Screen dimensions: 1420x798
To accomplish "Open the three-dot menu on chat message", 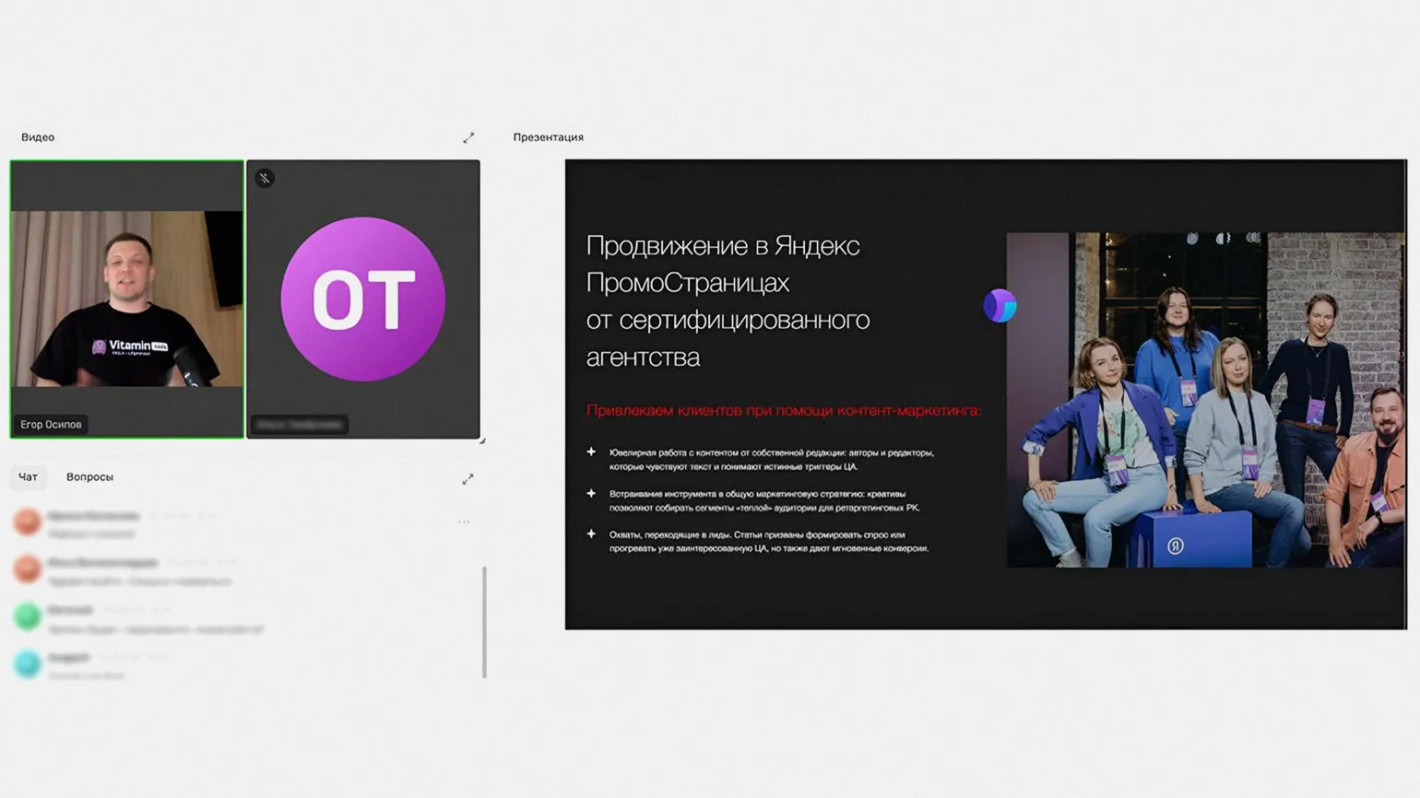I will 464,522.
